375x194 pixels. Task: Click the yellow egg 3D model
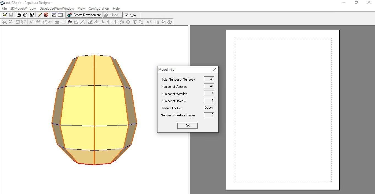(94, 110)
